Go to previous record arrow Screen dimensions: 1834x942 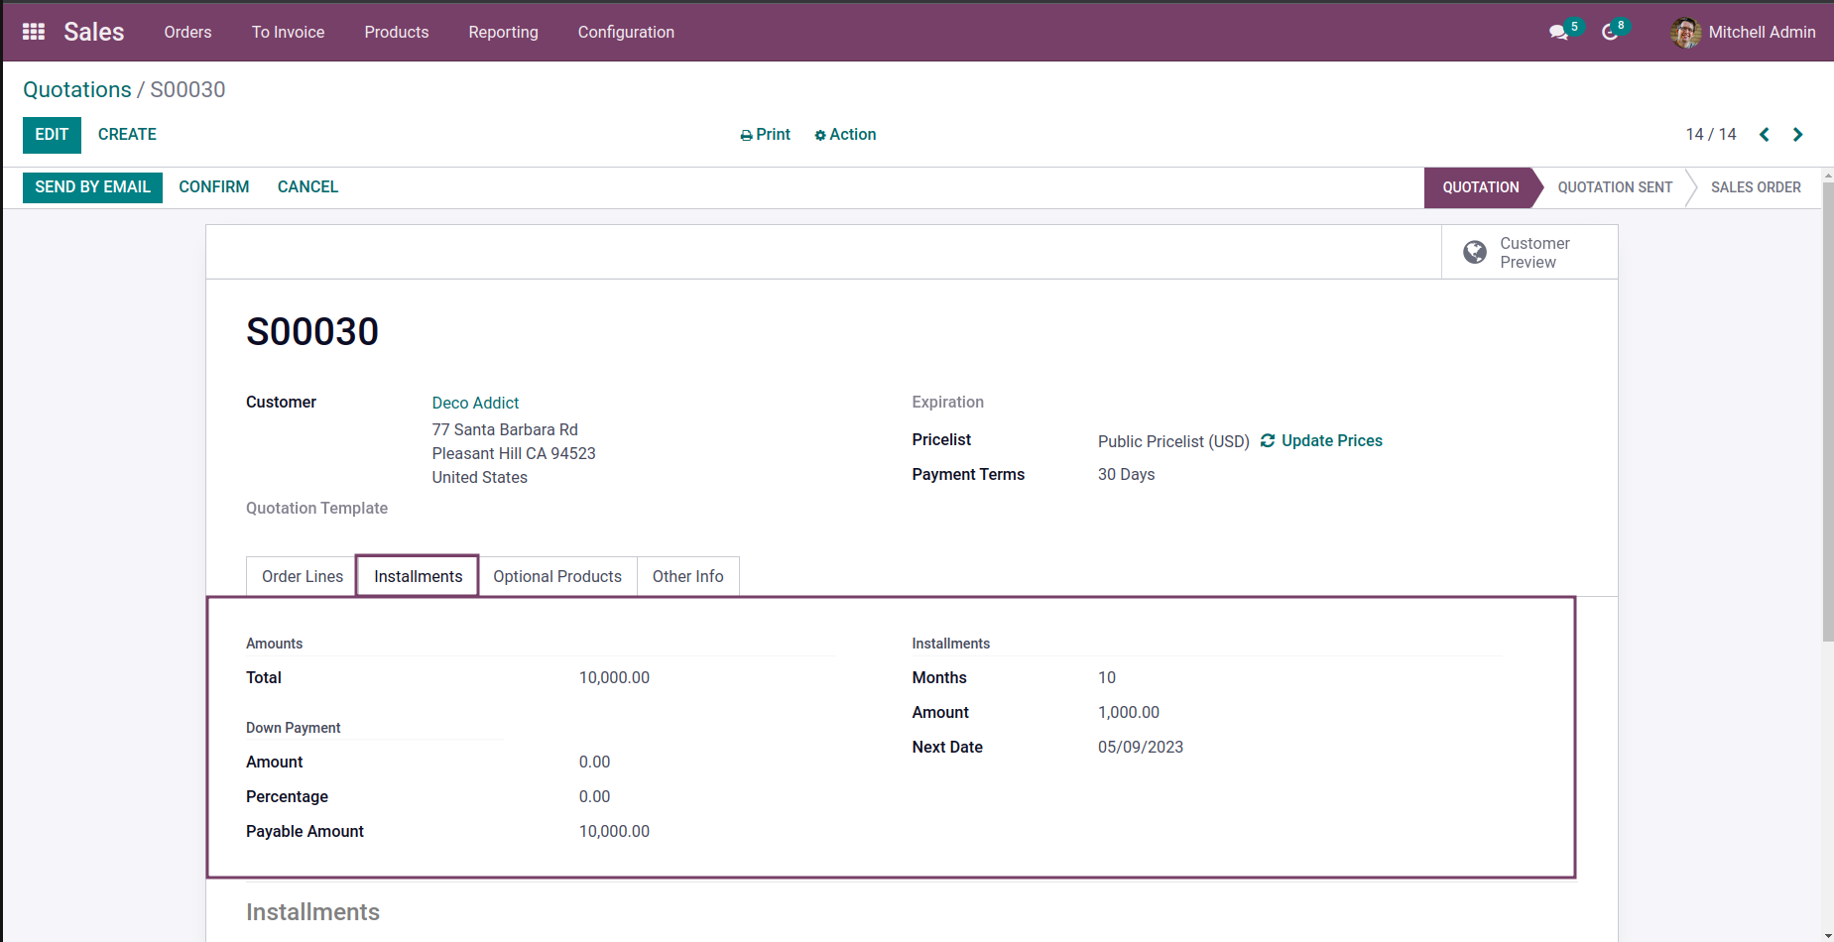(1765, 135)
